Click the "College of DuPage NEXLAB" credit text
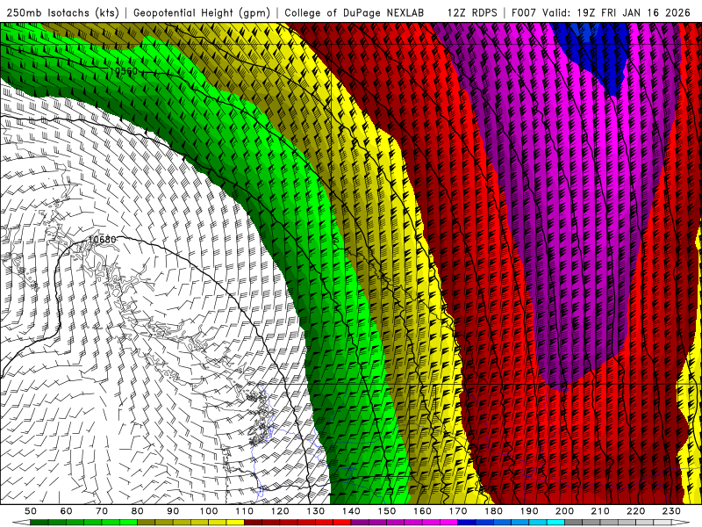 coord(354,12)
